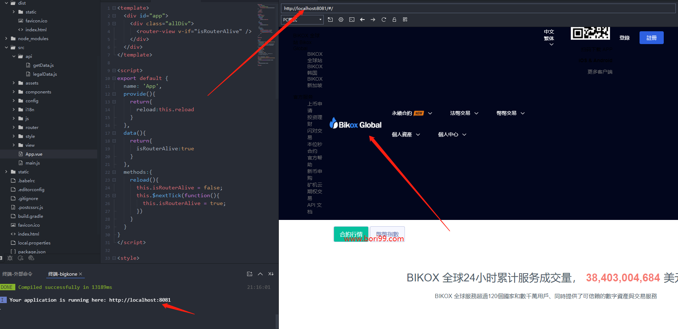Click the App.vue file icon
678x329 pixels.
coord(21,154)
